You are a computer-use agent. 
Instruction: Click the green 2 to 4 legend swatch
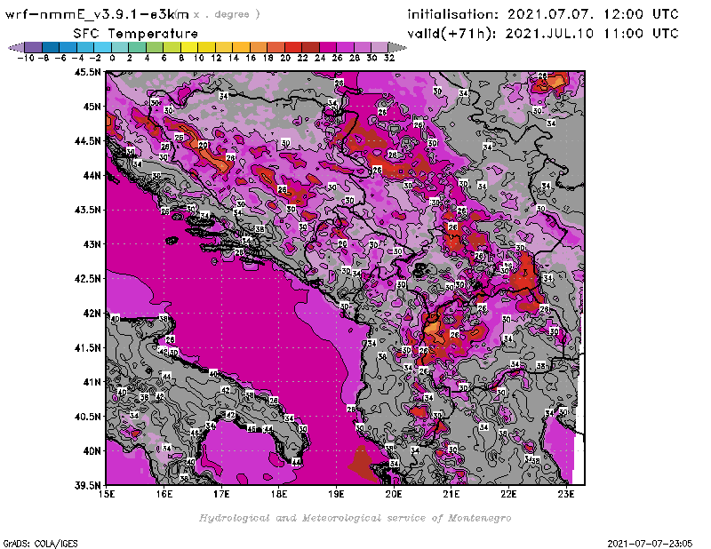138,47
